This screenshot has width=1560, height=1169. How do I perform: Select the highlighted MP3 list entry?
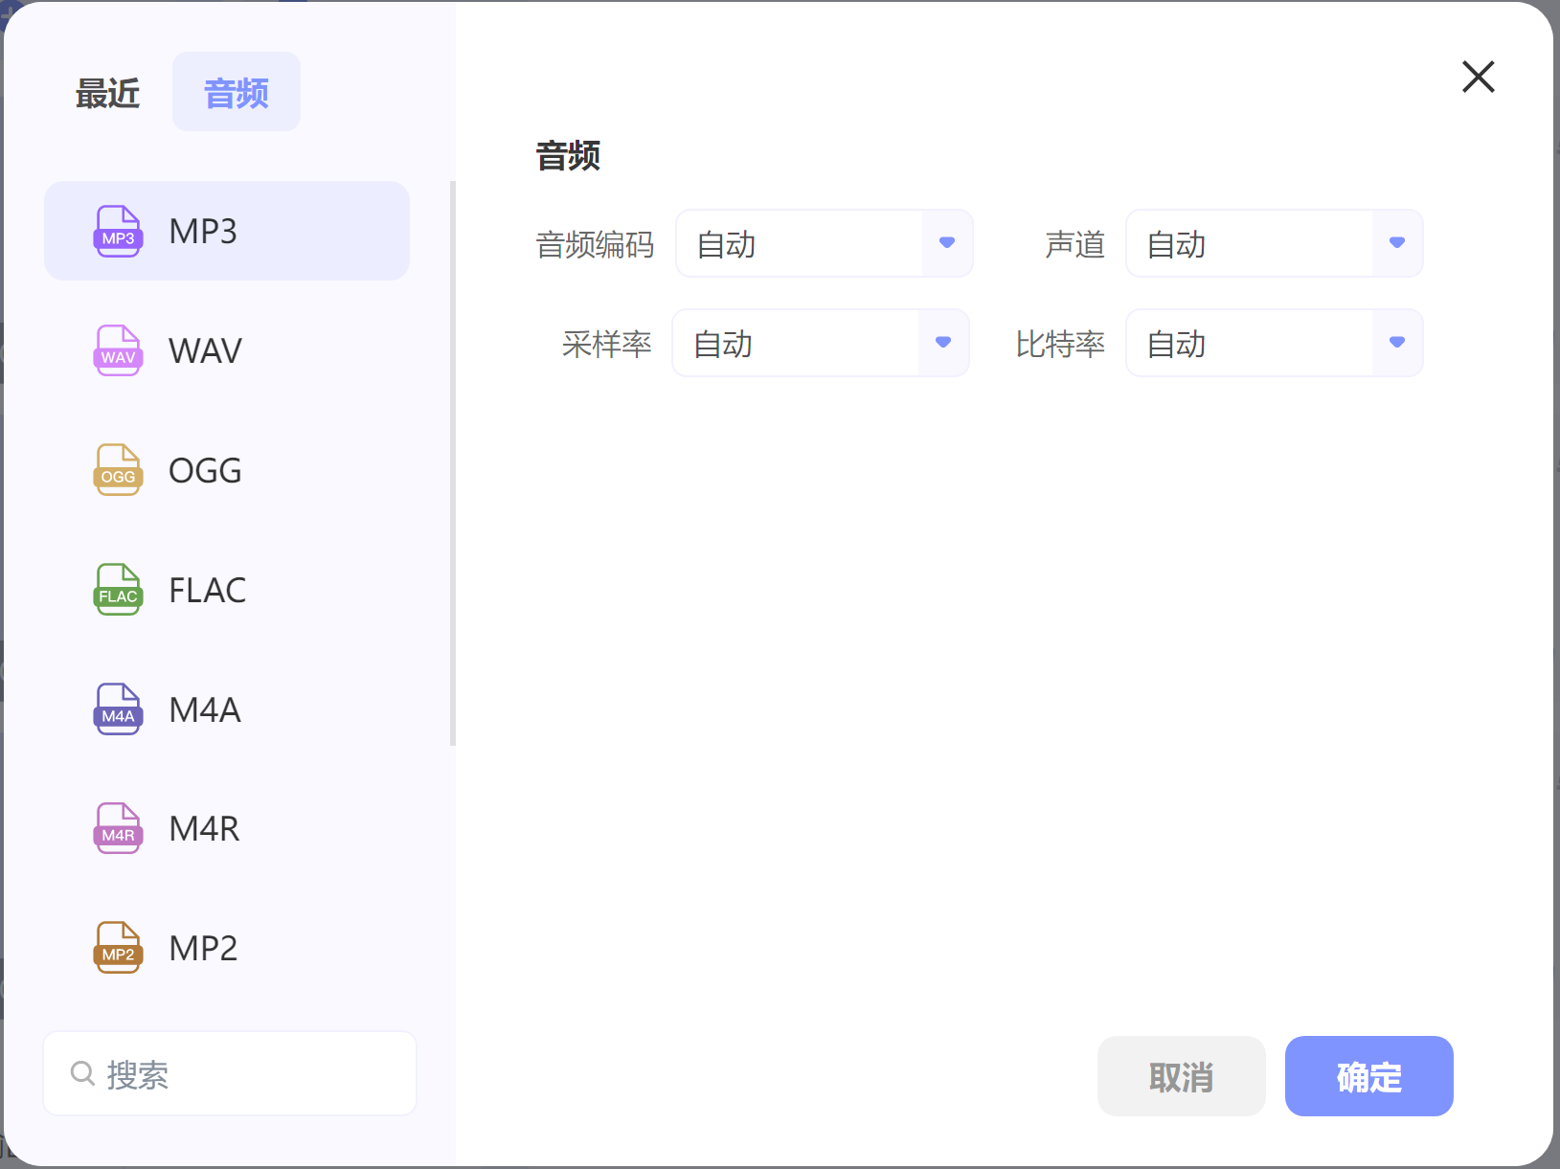point(227,231)
